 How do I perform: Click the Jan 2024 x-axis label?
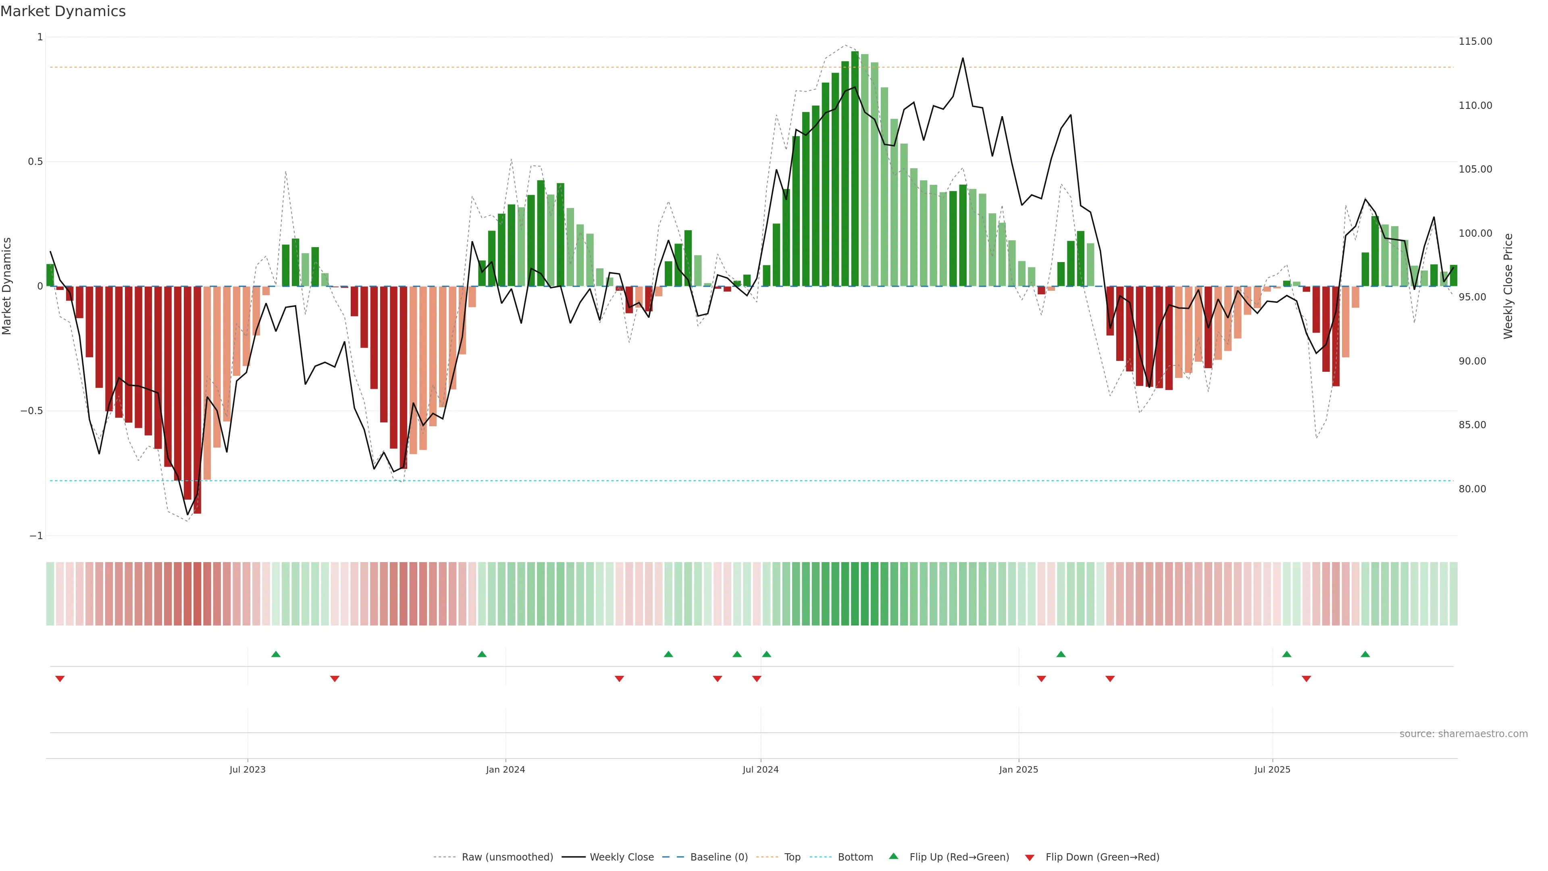[506, 769]
